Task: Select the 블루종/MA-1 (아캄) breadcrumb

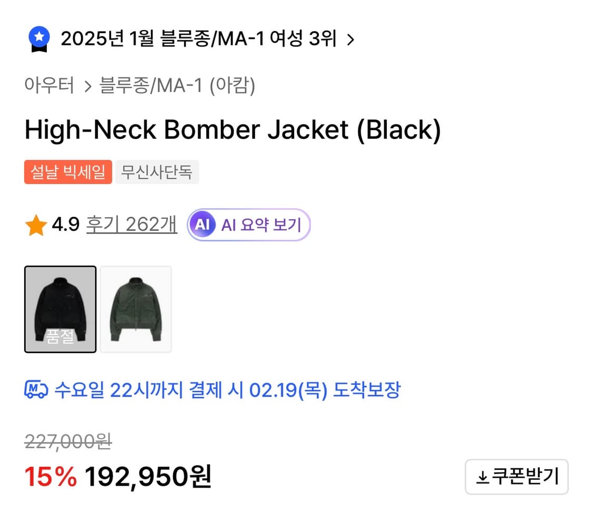Action: [177, 85]
